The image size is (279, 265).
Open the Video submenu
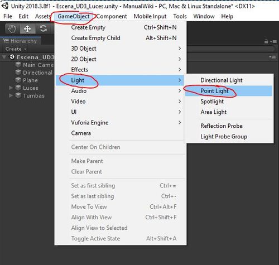tap(120, 102)
